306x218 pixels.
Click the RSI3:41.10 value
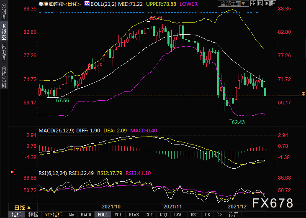coord(138,173)
